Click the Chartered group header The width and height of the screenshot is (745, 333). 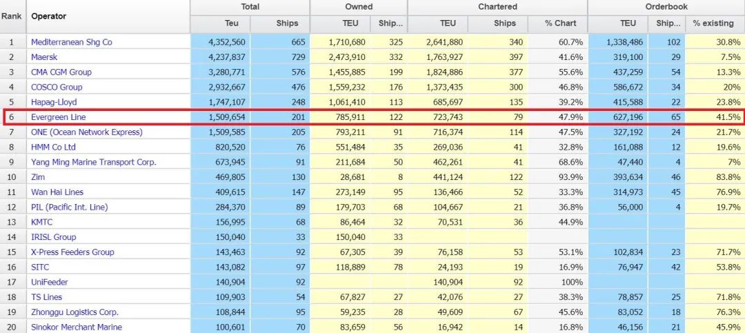497,7
